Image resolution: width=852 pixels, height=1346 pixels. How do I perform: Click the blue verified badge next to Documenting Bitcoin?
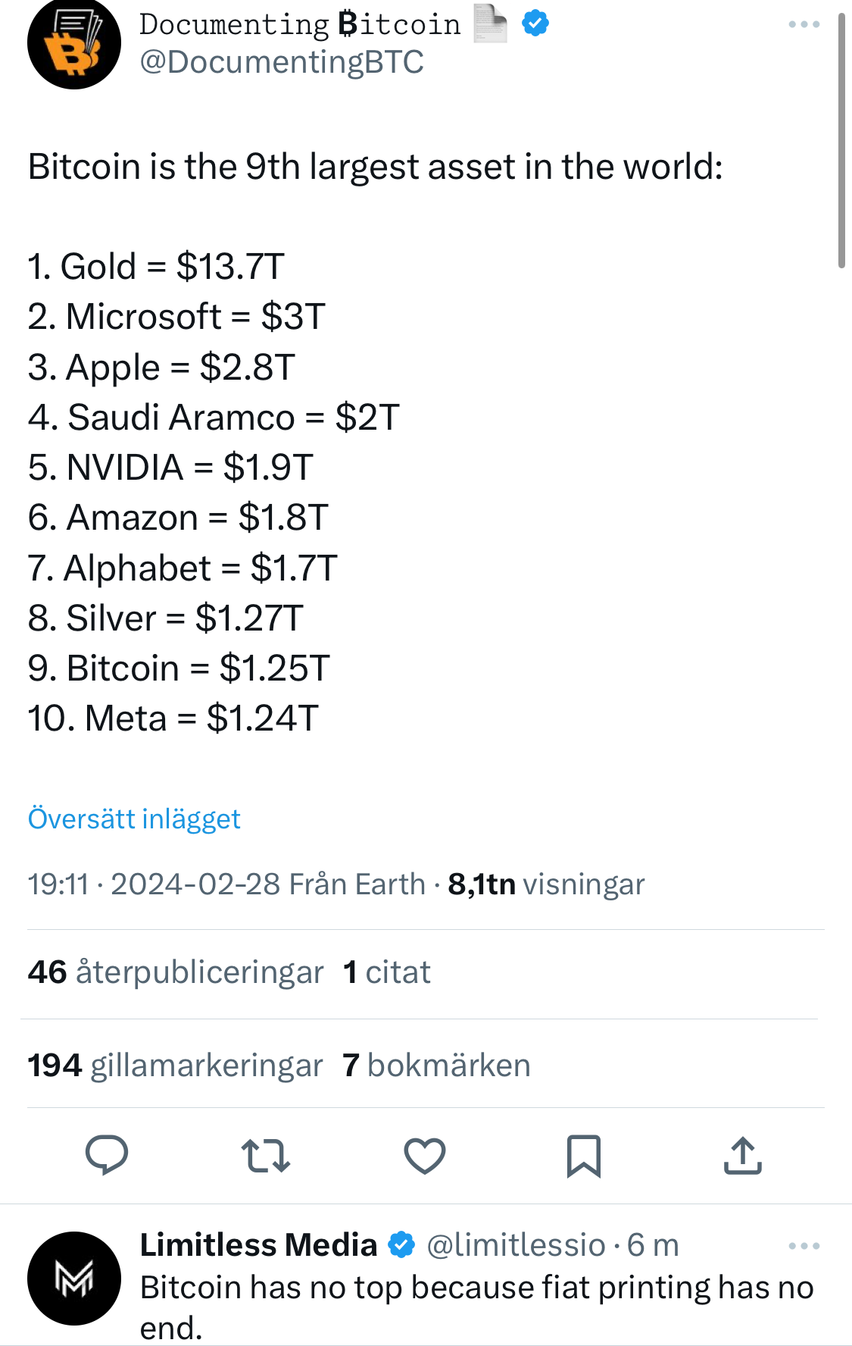(x=535, y=23)
